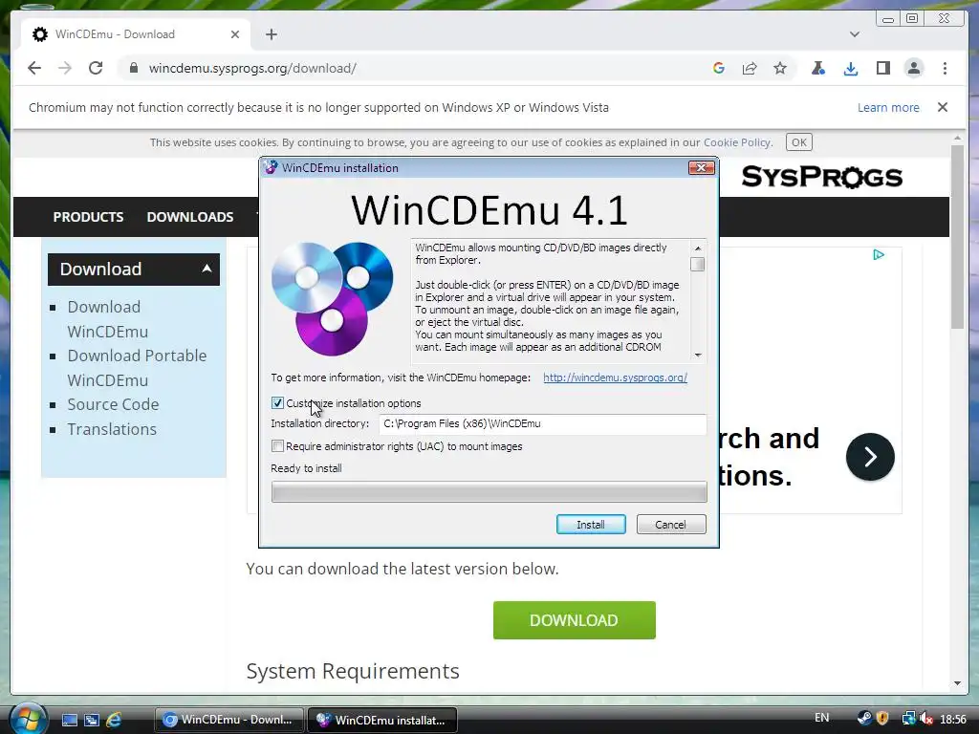Click the installation progress bar
979x734 pixels.
coord(489,492)
